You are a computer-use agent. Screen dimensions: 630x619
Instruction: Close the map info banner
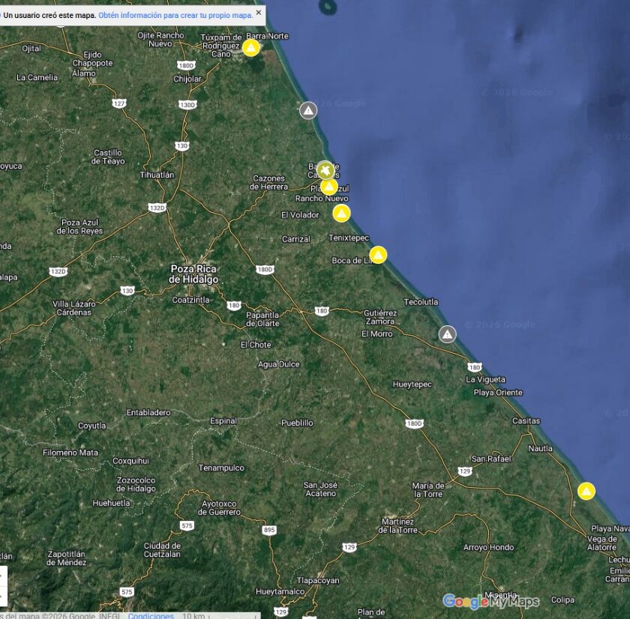(x=259, y=13)
